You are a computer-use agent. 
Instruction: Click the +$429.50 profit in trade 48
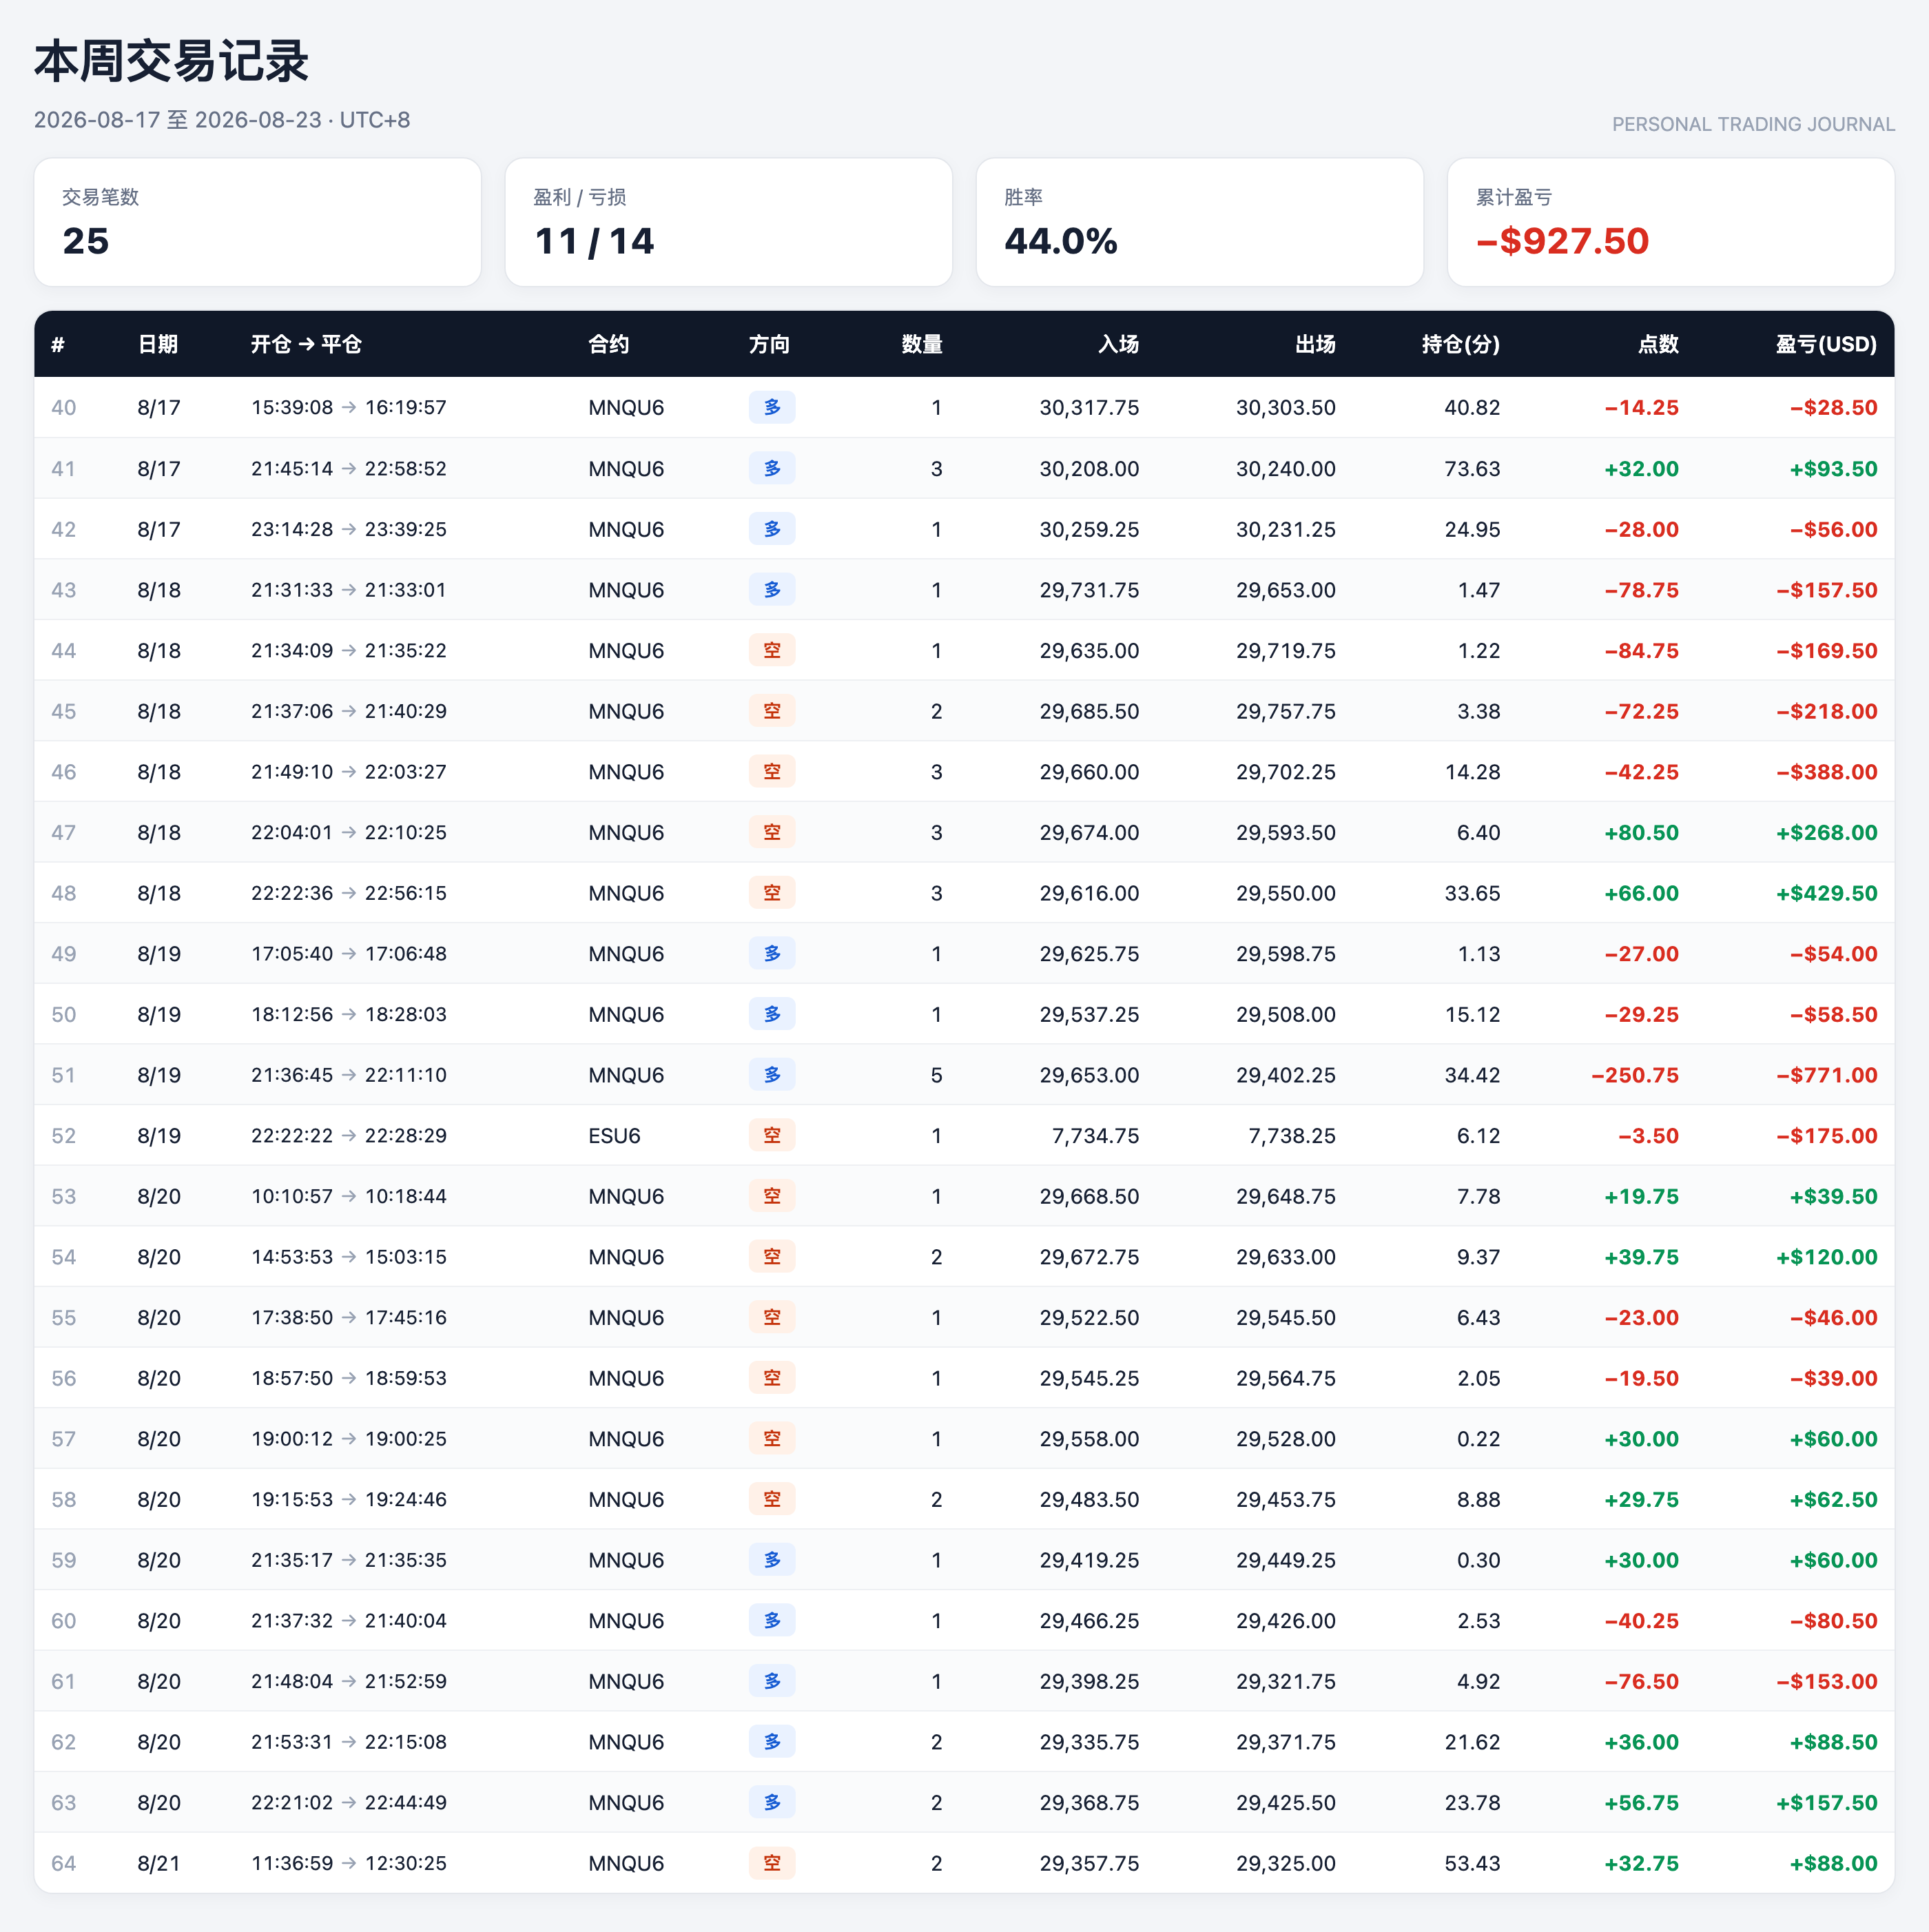coord(1826,893)
